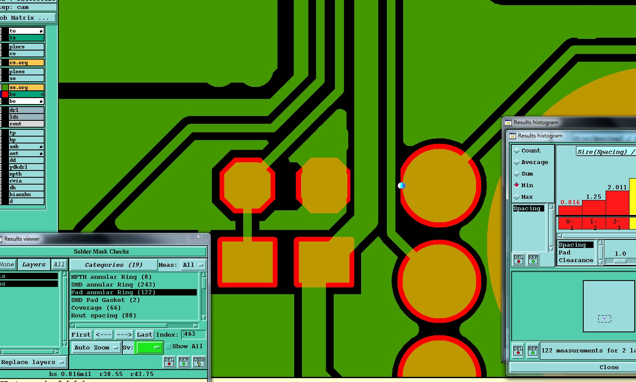Click the edit mark on the 'ast' layer
The width and height of the screenshot is (636, 382).
coord(41,153)
